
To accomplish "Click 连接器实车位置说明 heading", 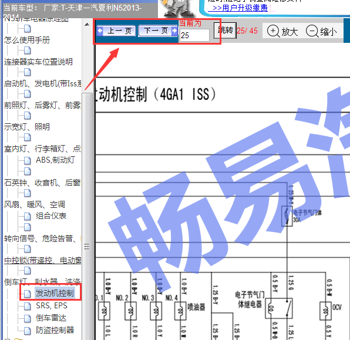I will pos(38,62).
